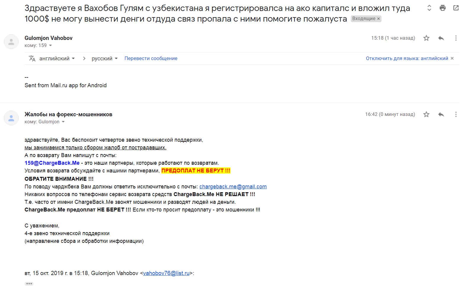Open the conversation in a new window
465x299 pixels.
click(456, 8)
